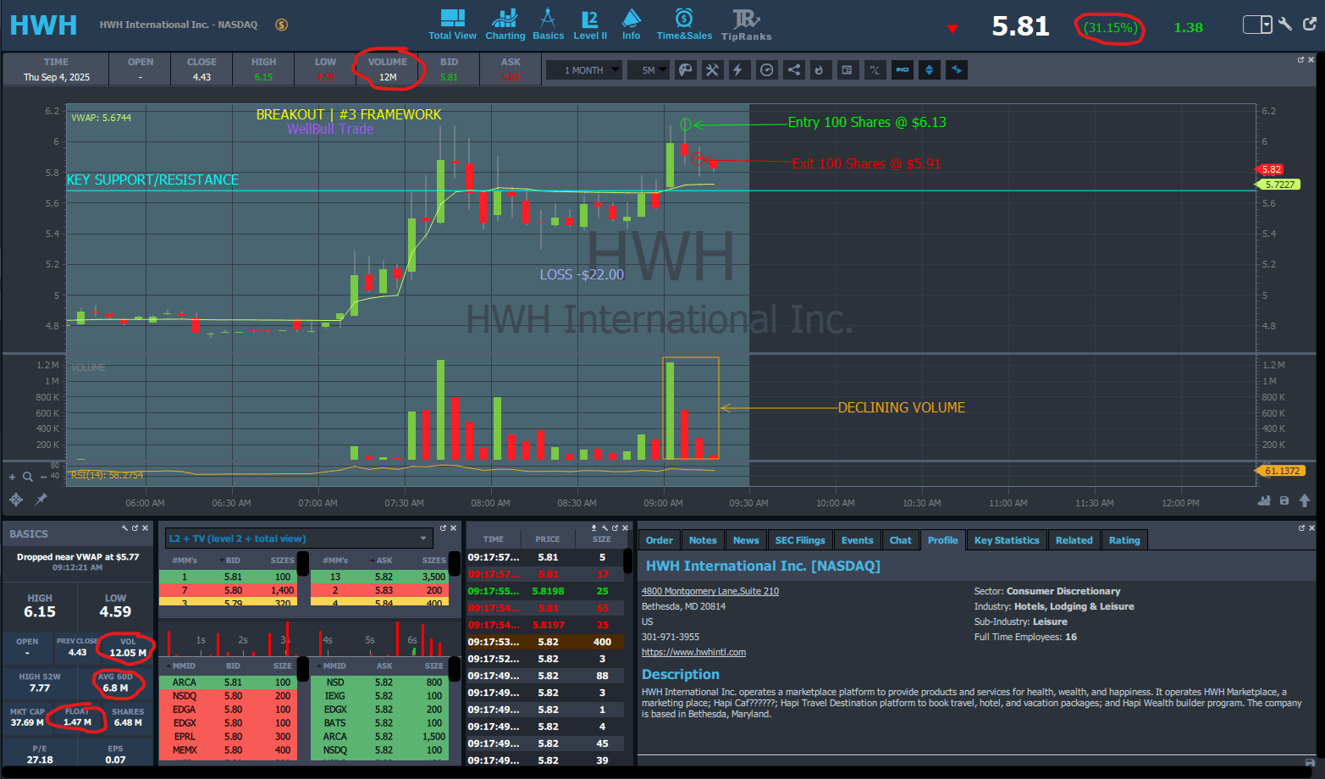Viewport: 1325px width, 779px height.
Task: Save the chart with the disk icon
Action: (1284, 500)
